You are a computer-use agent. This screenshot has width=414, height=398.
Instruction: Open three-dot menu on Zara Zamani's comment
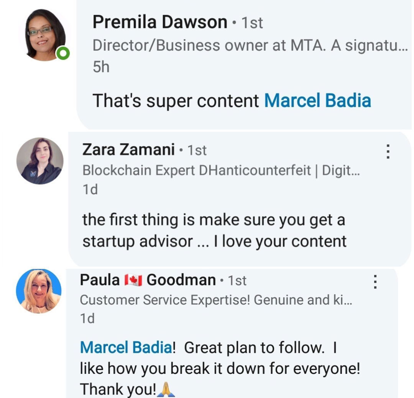pos(388,152)
